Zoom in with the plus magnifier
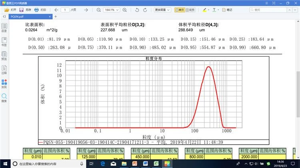The width and height of the screenshot is (300, 168). point(124,10)
